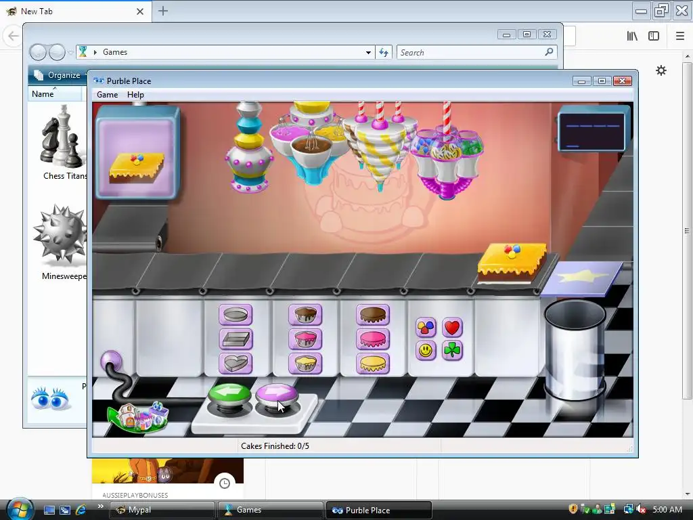
Task: Select the square cake pan button
Action: [236, 339]
